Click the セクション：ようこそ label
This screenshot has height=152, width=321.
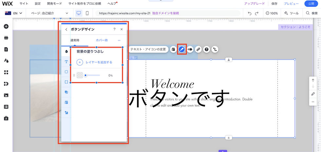click(x=295, y=27)
